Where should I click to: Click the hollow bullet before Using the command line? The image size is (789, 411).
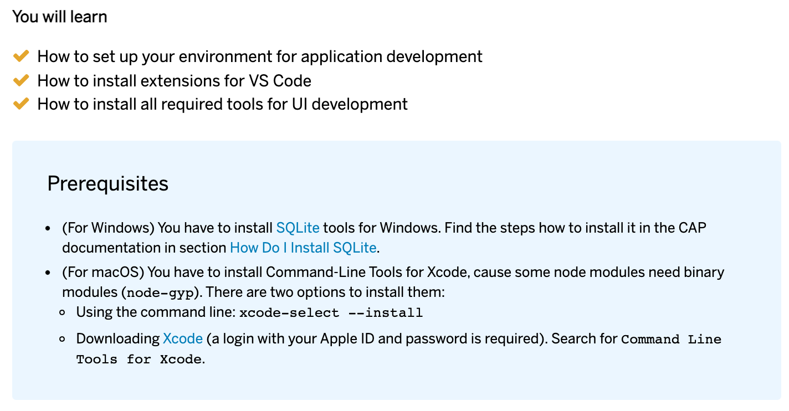[63, 312]
